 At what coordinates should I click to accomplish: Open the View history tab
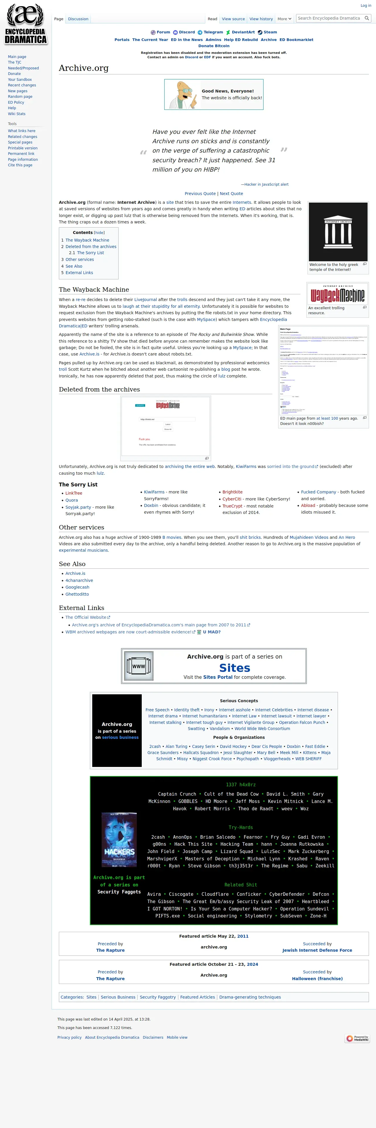click(261, 19)
